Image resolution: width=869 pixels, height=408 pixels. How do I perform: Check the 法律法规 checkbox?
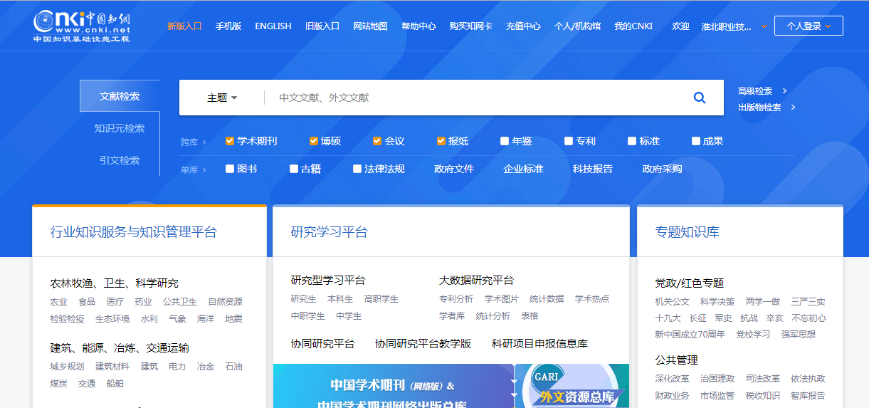[x=357, y=169]
